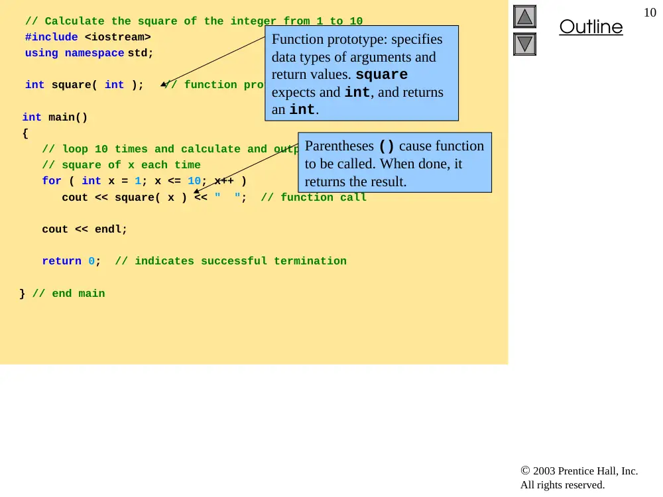Click the "// square of x each time" comment
Viewport: 663px width, 497px height.
click(121, 165)
